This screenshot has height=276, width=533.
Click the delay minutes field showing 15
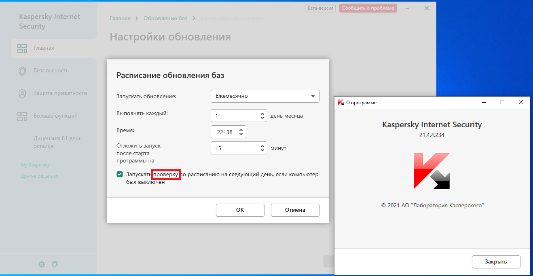point(239,148)
